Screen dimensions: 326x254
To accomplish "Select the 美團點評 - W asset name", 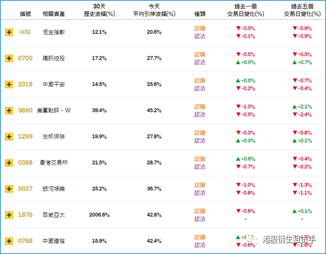I will point(53,111).
